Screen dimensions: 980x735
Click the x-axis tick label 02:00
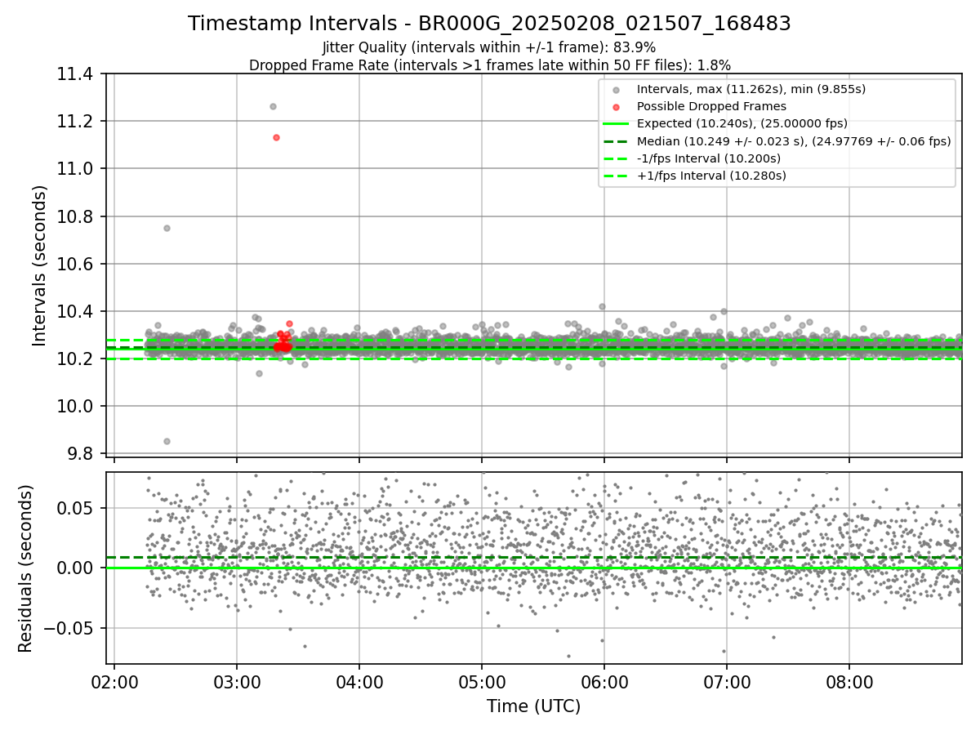[114, 682]
